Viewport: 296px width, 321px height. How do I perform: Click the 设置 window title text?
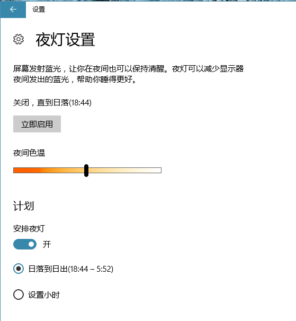pyautogui.click(x=39, y=10)
